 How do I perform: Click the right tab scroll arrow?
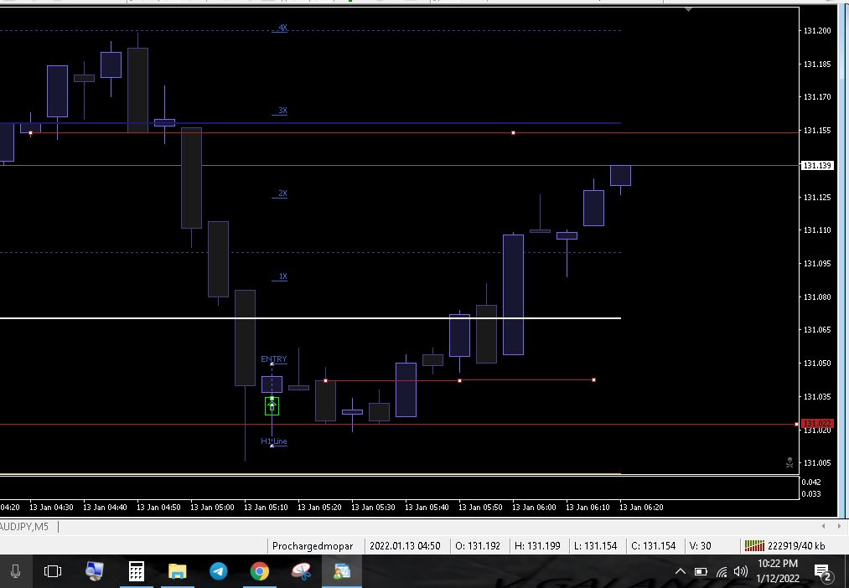(x=839, y=526)
